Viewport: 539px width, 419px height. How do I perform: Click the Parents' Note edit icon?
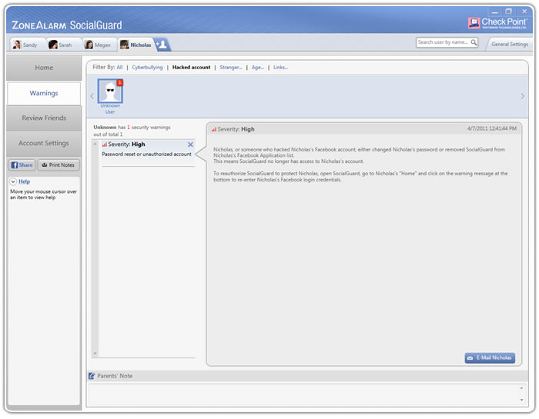[92, 376]
